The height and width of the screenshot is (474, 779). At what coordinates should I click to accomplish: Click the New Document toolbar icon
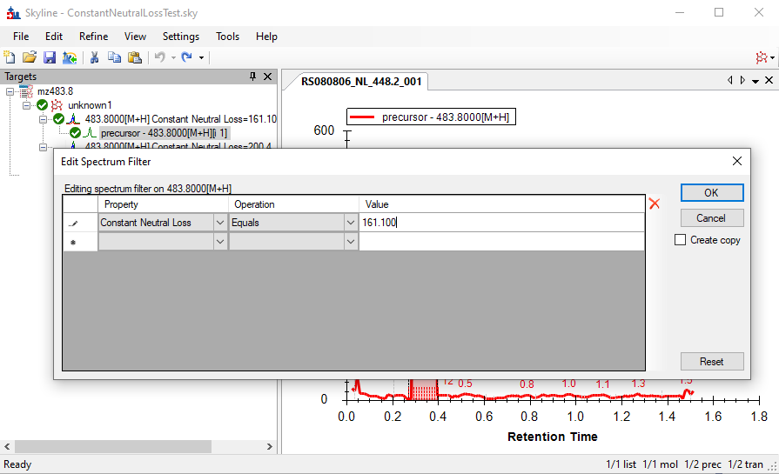pos(10,57)
